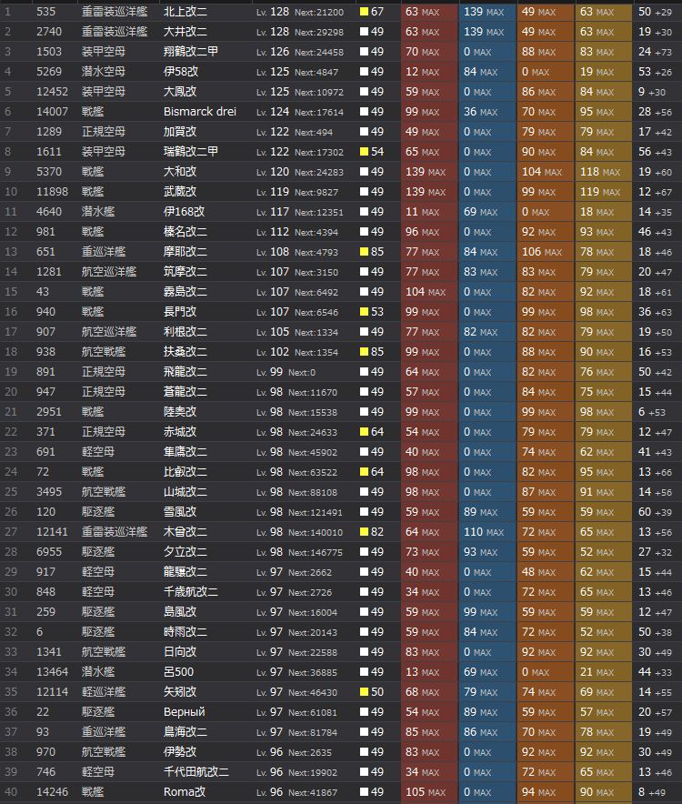Click the white condition square in Bismarck drei row
682x804 pixels.
pyautogui.click(x=364, y=112)
